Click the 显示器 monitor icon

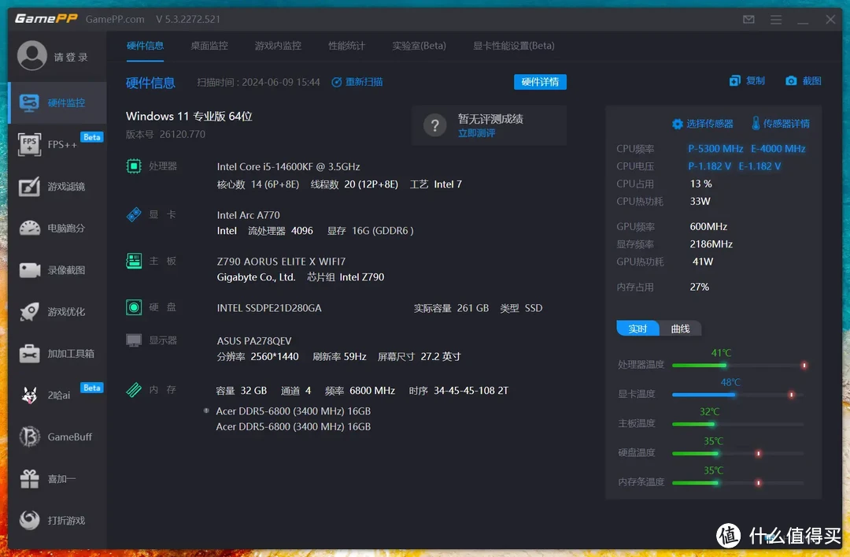tap(133, 340)
